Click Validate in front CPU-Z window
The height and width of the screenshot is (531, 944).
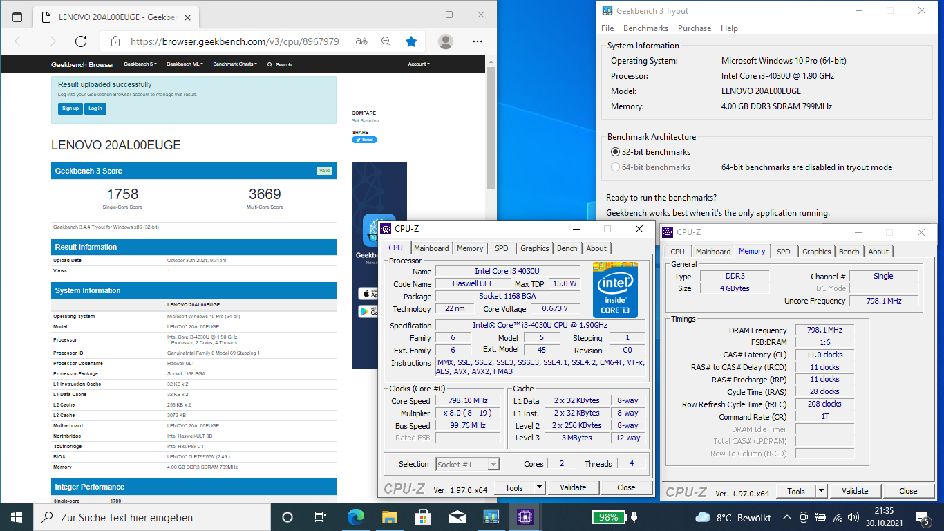[x=573, y=487]
